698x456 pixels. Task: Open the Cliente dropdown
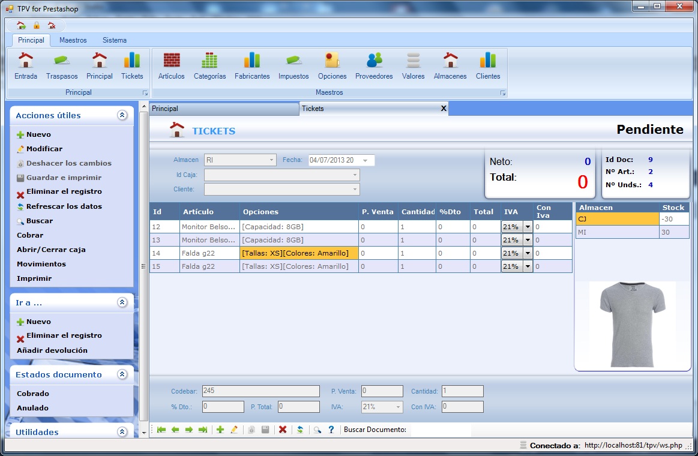355,190
